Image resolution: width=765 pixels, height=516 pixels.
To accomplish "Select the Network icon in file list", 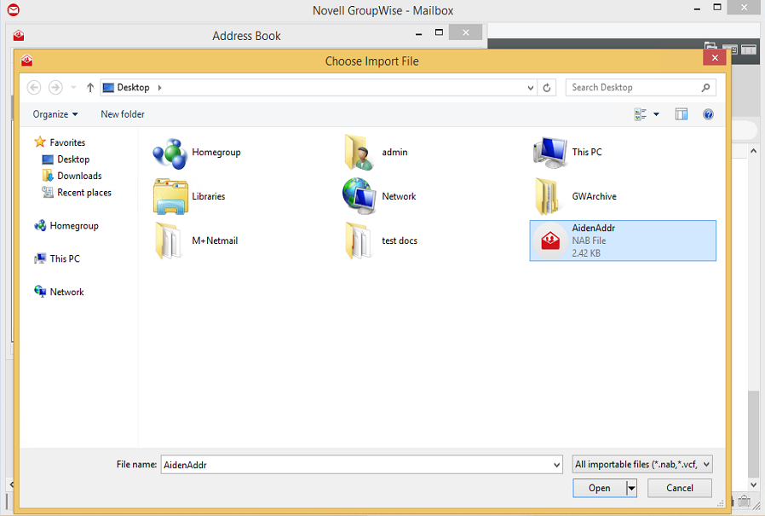I will coord(359,196).
